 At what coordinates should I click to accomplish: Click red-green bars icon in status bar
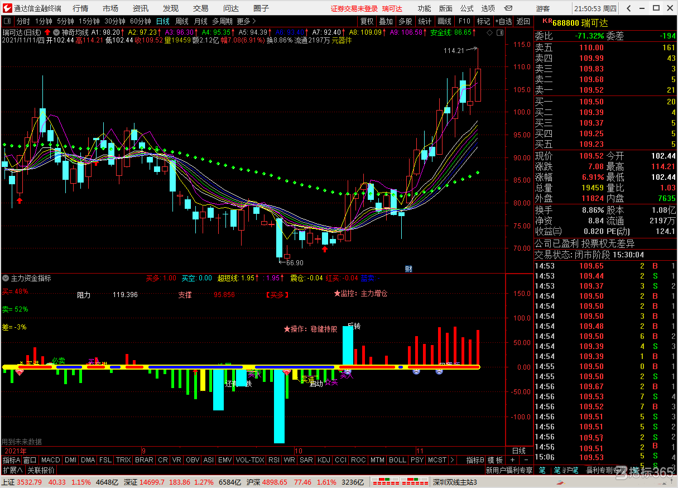399,482
